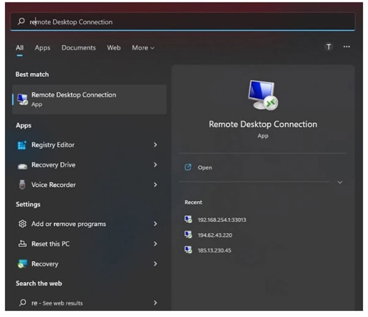Open the More dropdown filter
Screen dimensions: 368x317
(x=143, y=48)
